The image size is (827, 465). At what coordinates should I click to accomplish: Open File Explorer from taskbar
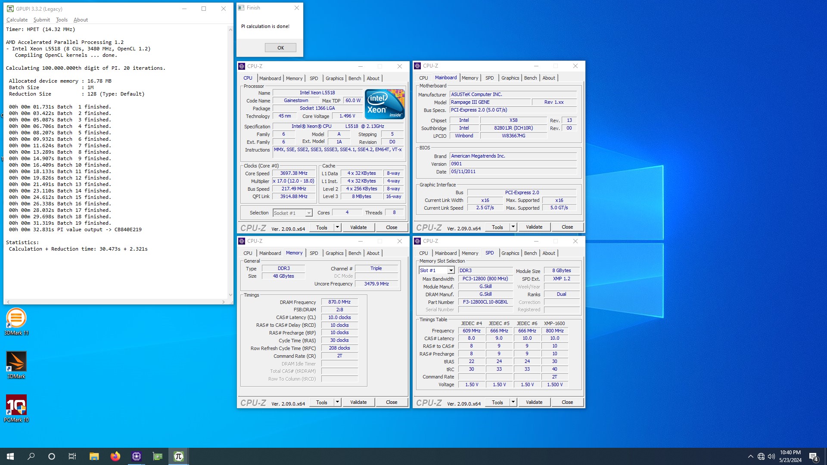94,456
